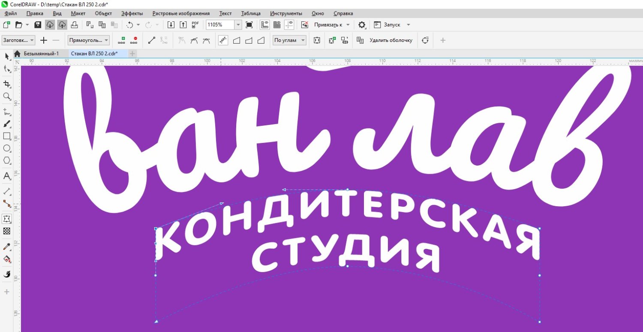The image size is (643, 332).
Task: Choose the Crop tool
Action: (x=7, y=84)
